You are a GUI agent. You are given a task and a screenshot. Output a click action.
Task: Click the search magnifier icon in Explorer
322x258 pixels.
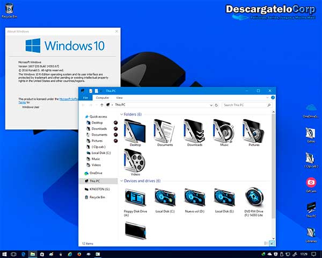pos(269,105)
